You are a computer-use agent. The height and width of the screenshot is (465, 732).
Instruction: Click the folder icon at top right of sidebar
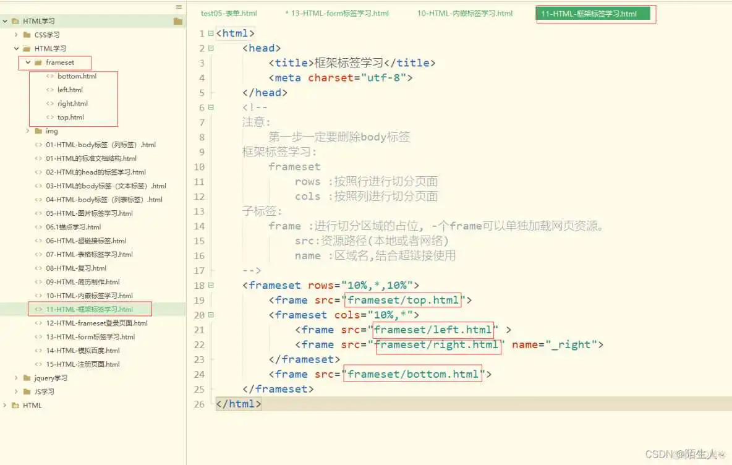[179, 20]
